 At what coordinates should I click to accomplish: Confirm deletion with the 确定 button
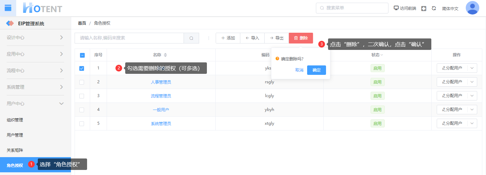[316, 70]
